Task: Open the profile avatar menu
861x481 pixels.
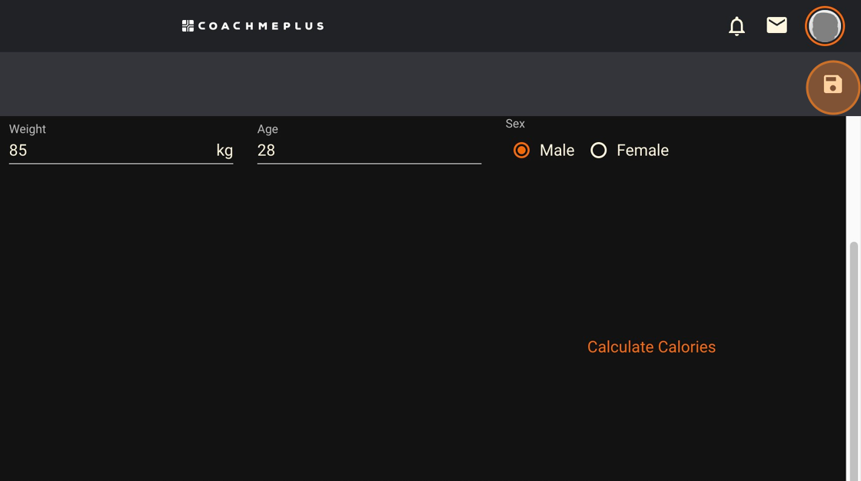Action: [x=824, y=25]
